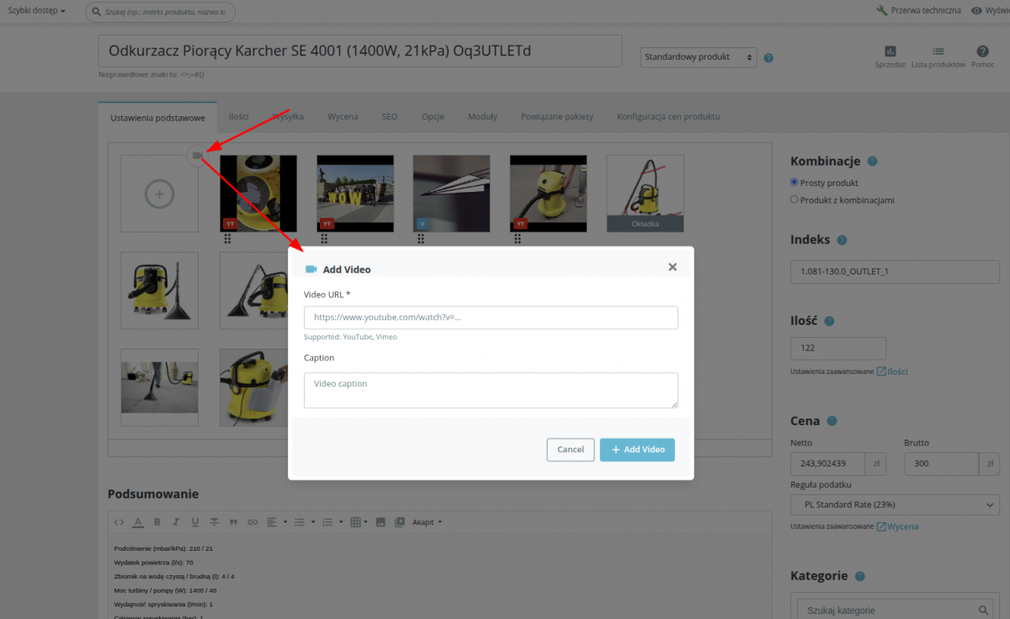This screenshot has height=619, width=1010.
Task: Toggle underline formatting in the editor
Action: click(x=195, y=522)
